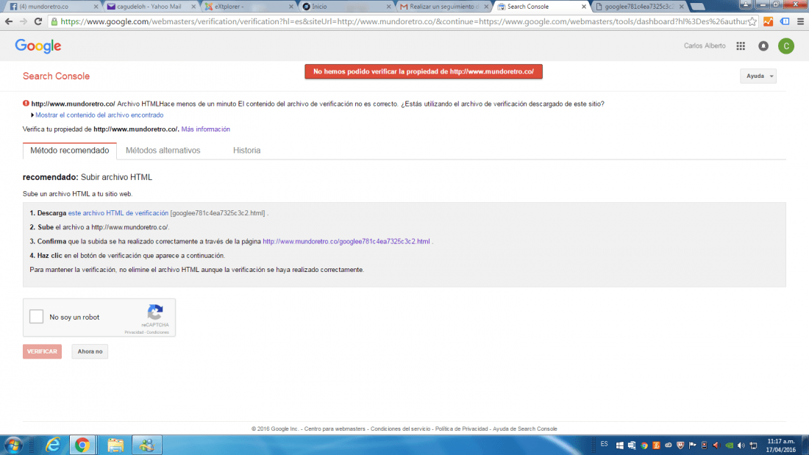Image resolution: width=809 pixels, height=455 pixels.
Task: Open a new browser tab
Action: click(x=697, y=7)
